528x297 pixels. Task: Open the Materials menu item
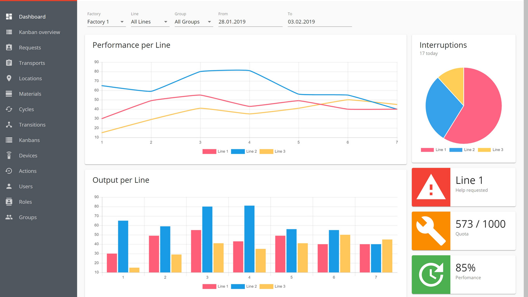pos(30,94)
